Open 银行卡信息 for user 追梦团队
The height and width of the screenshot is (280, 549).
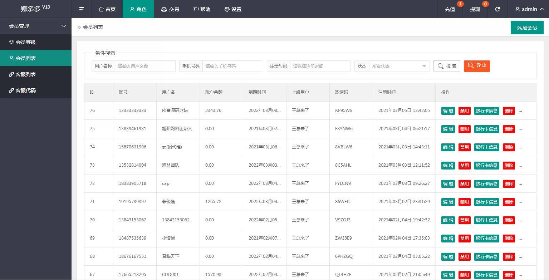point(486,165)
